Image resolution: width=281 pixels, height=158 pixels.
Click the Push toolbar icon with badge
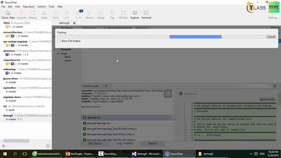point(78,14)
